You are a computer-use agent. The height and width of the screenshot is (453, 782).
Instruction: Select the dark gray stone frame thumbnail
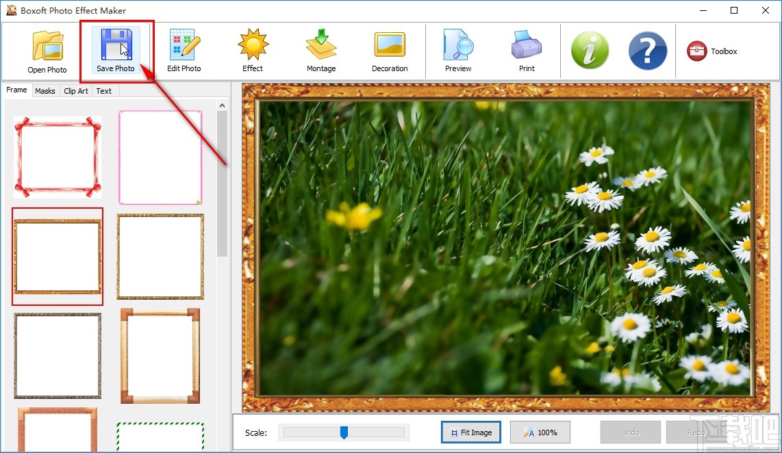(x=58, y=356)
